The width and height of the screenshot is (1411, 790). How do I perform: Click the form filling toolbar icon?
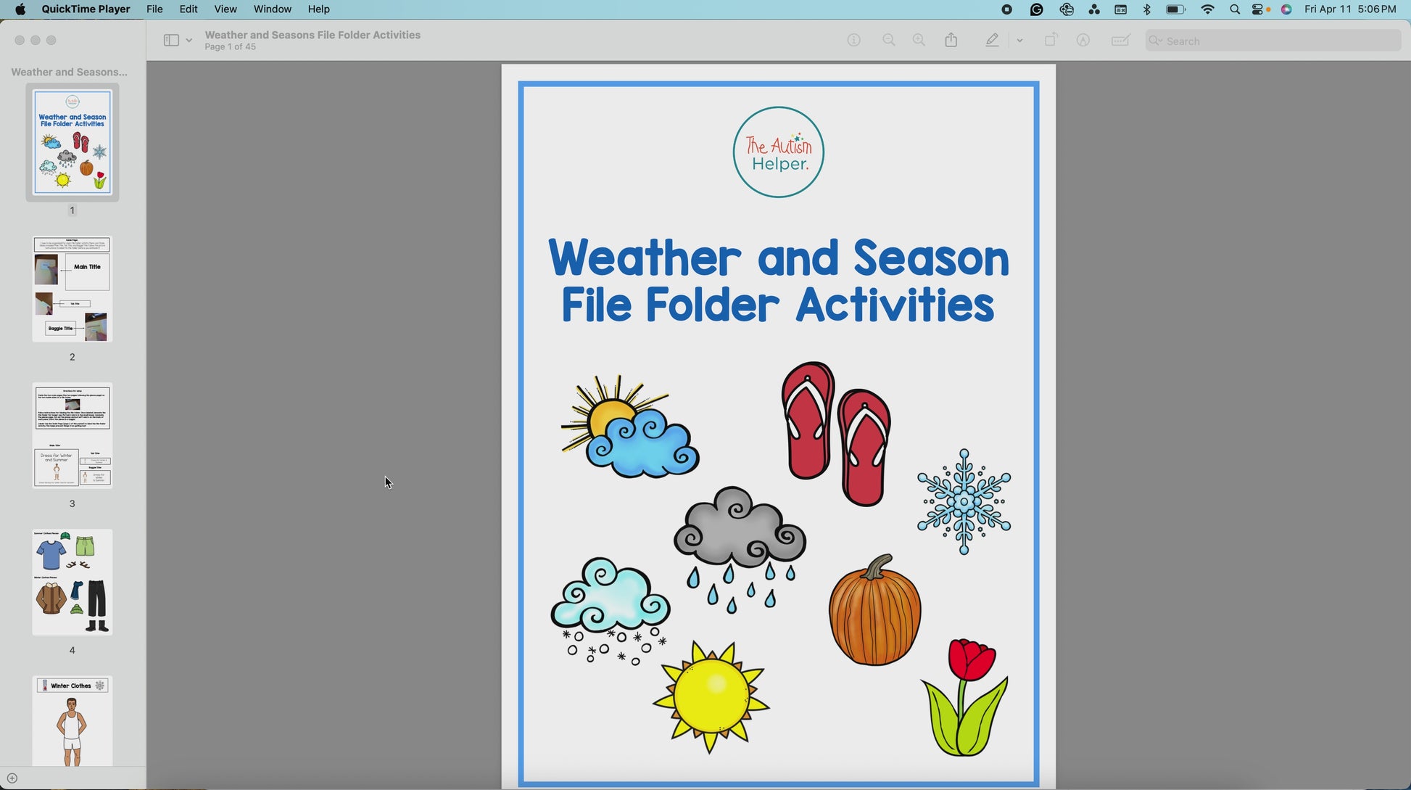point(1120,41)
